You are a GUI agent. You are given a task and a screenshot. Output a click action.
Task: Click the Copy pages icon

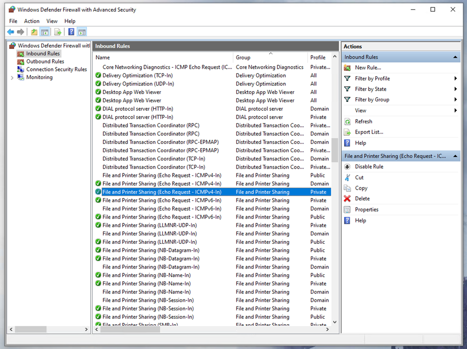click(347, 188)
